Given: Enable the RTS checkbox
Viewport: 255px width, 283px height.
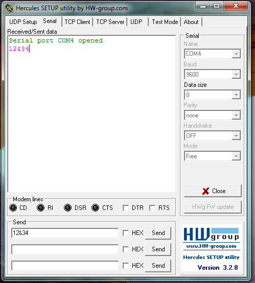Looking at the screenshot, I should click(x=152, y=208).
